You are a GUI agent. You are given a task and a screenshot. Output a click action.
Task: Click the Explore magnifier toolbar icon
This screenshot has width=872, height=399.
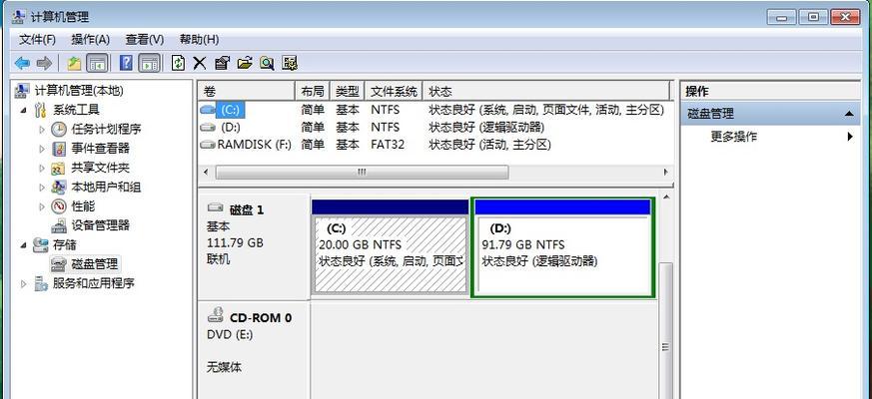[267, 63]
